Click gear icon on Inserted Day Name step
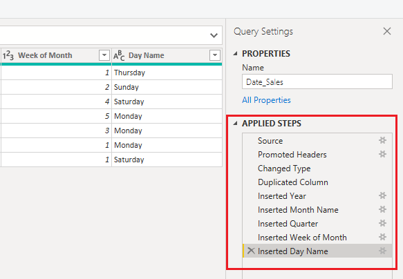Screen dimensions: 403x279 [382, 251]
